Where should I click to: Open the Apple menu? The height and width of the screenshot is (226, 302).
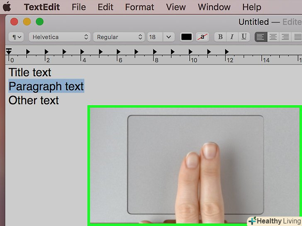point(7,7)
